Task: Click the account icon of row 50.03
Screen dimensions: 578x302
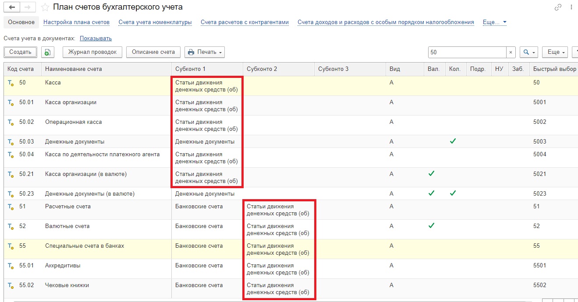Action: point(11,142)
